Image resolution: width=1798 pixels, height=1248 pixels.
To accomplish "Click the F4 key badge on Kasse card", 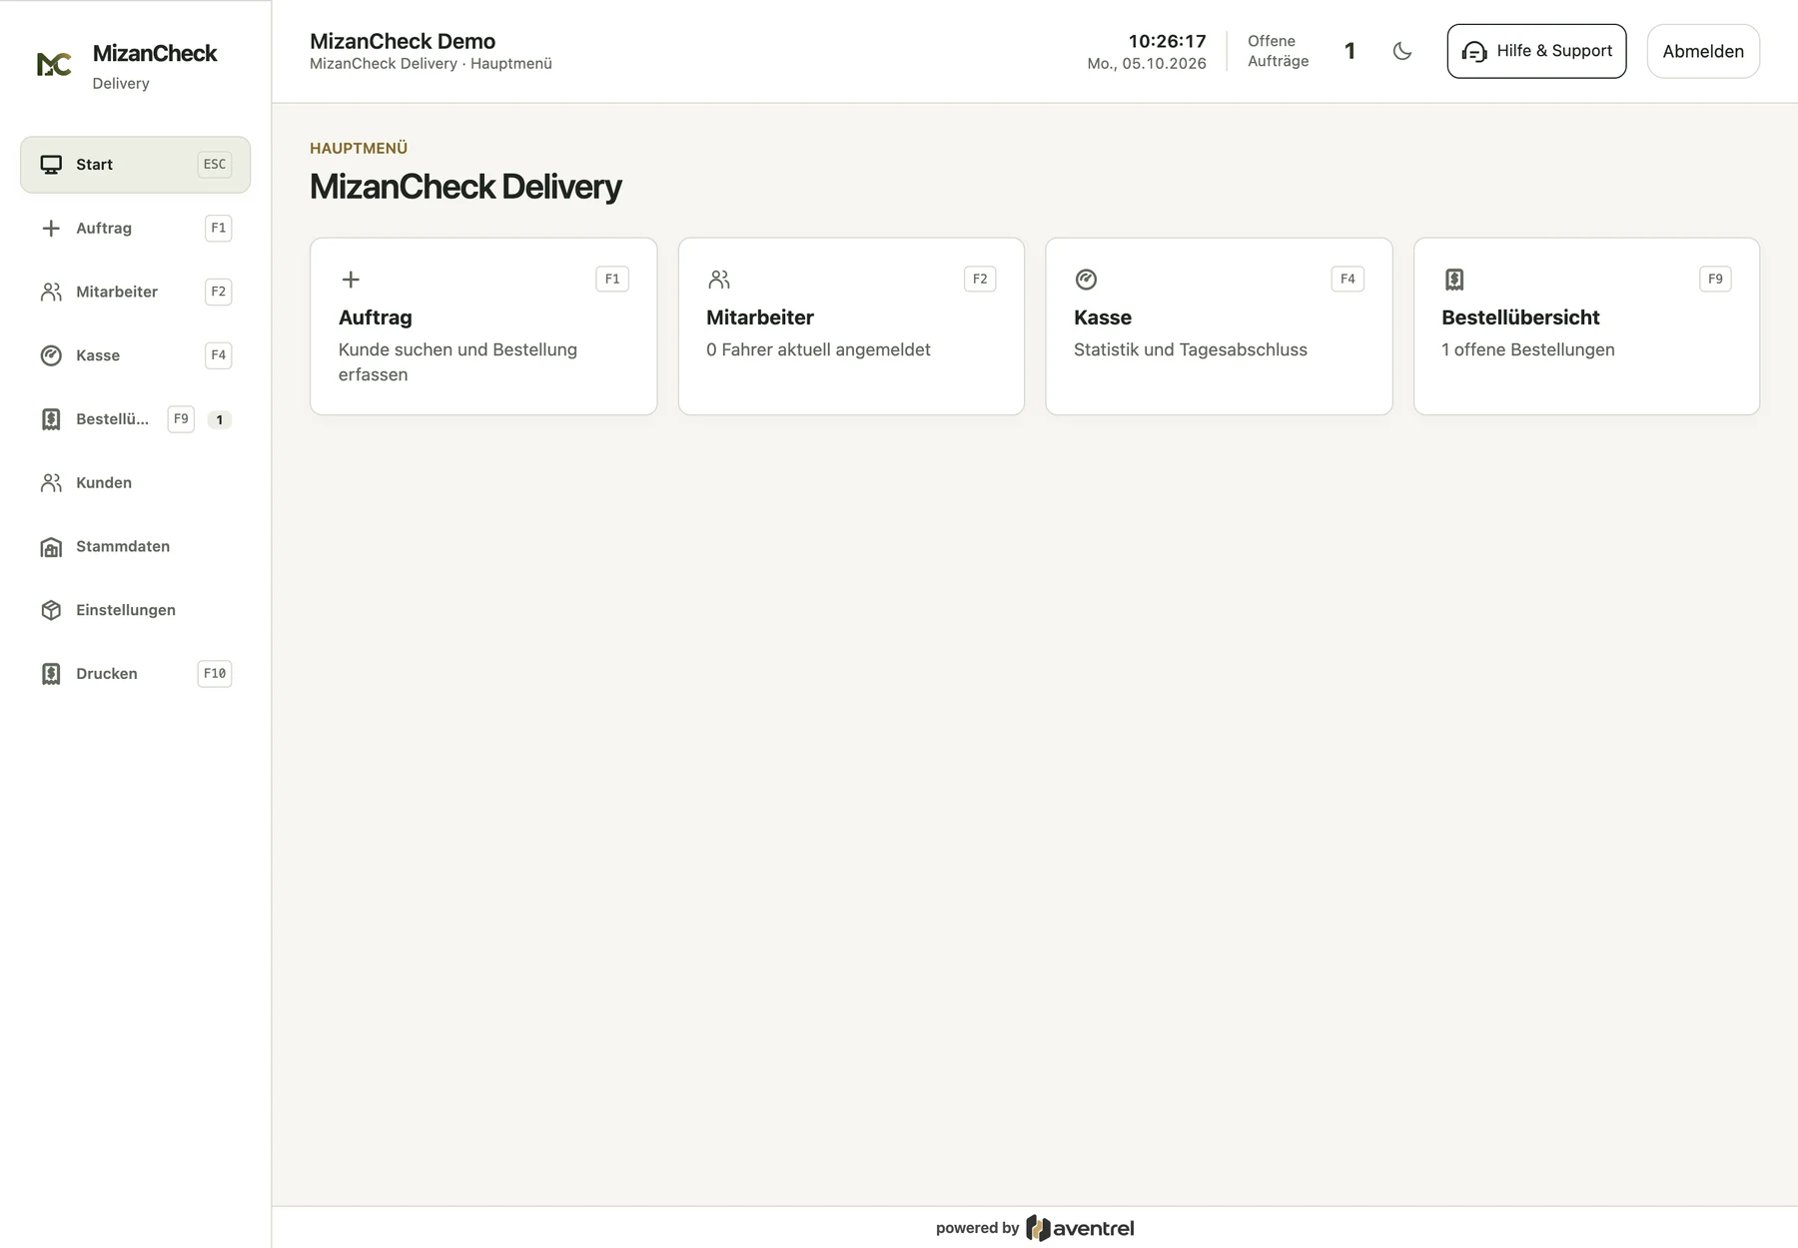I will (x=1348, y=280).
